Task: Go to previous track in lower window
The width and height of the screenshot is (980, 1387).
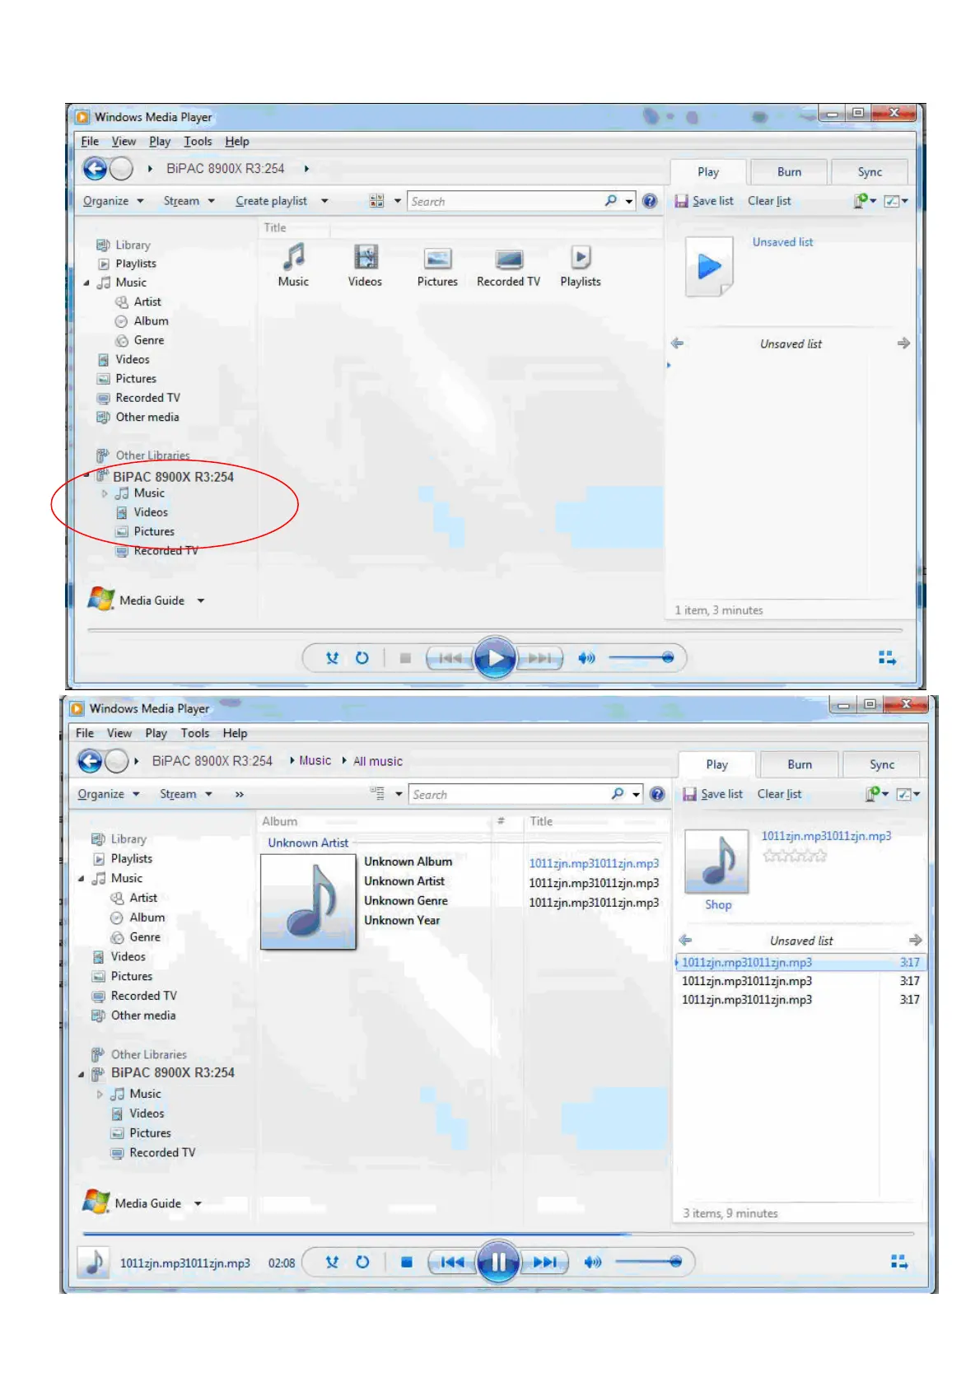Action: pyautogui.click(x=452, y=1262)
